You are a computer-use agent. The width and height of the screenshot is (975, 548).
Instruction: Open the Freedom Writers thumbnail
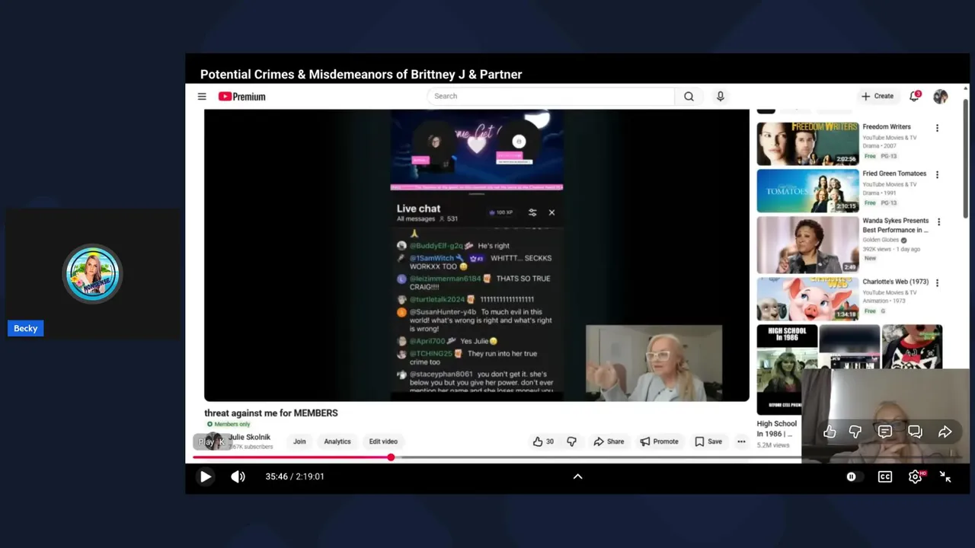click(x=807, y=143)
